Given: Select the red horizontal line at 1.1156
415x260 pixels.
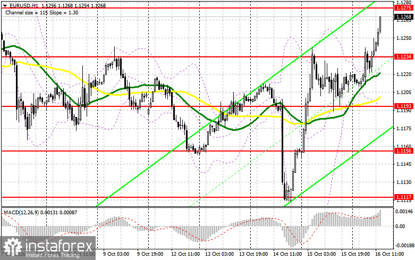Looking at the screenshot, I should click(x=197, y=151).
